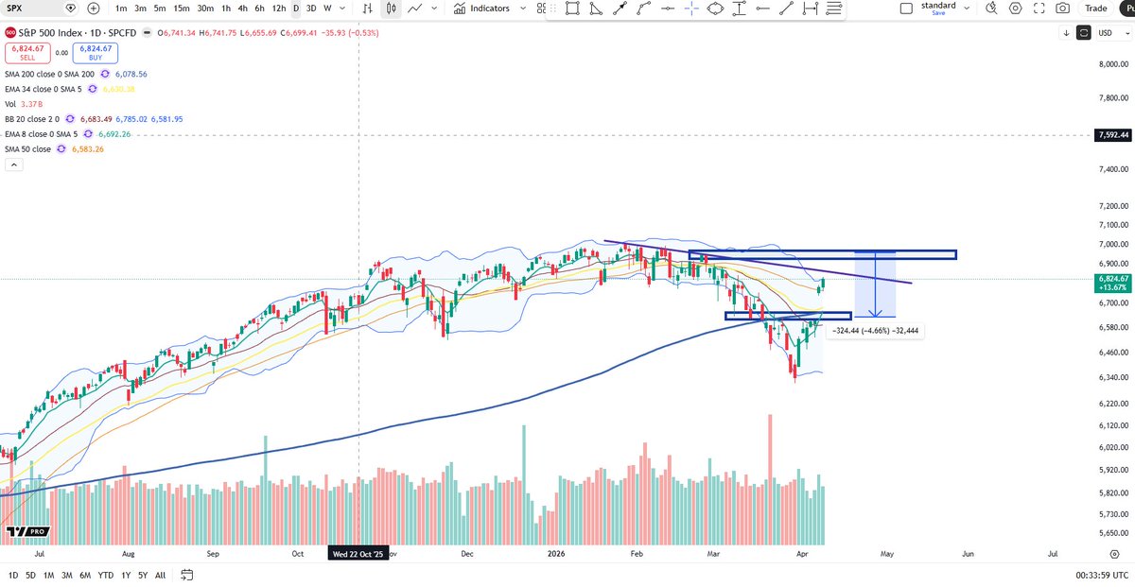Select the candlestick chart style icon

392,9
